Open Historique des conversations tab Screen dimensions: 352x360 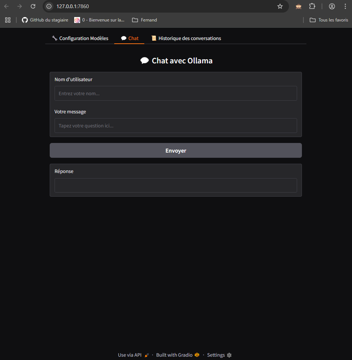186,38
